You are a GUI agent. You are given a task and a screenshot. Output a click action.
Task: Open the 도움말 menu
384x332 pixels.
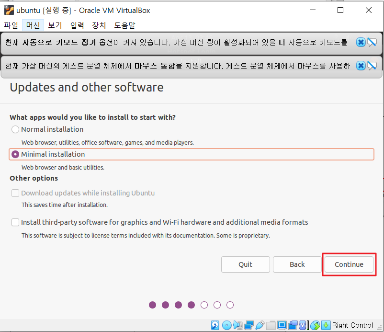pyautogui.click(x=124, y=25)
